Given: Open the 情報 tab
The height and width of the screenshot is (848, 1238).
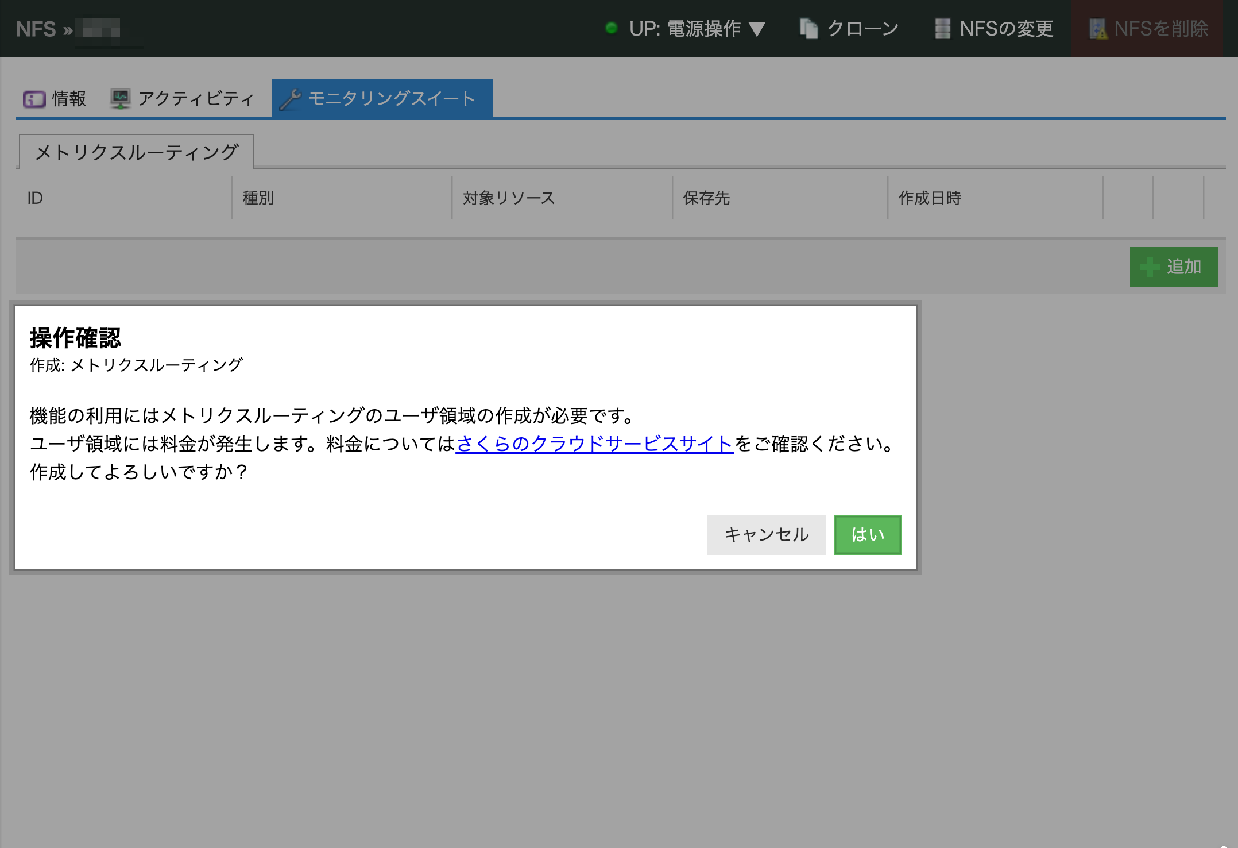Looking at the screenshot, I should pyautogui.click(x=68, y=99).
